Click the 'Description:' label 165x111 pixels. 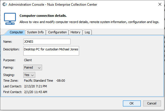pyautogui.click(x=11, y=50)
